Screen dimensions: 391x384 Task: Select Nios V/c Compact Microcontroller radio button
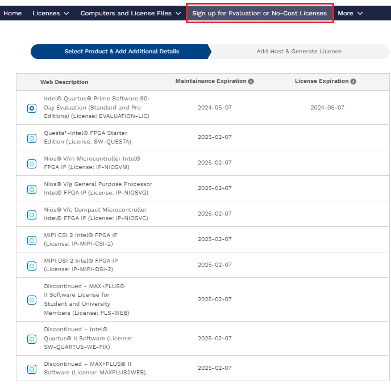[x=32, y=215]
